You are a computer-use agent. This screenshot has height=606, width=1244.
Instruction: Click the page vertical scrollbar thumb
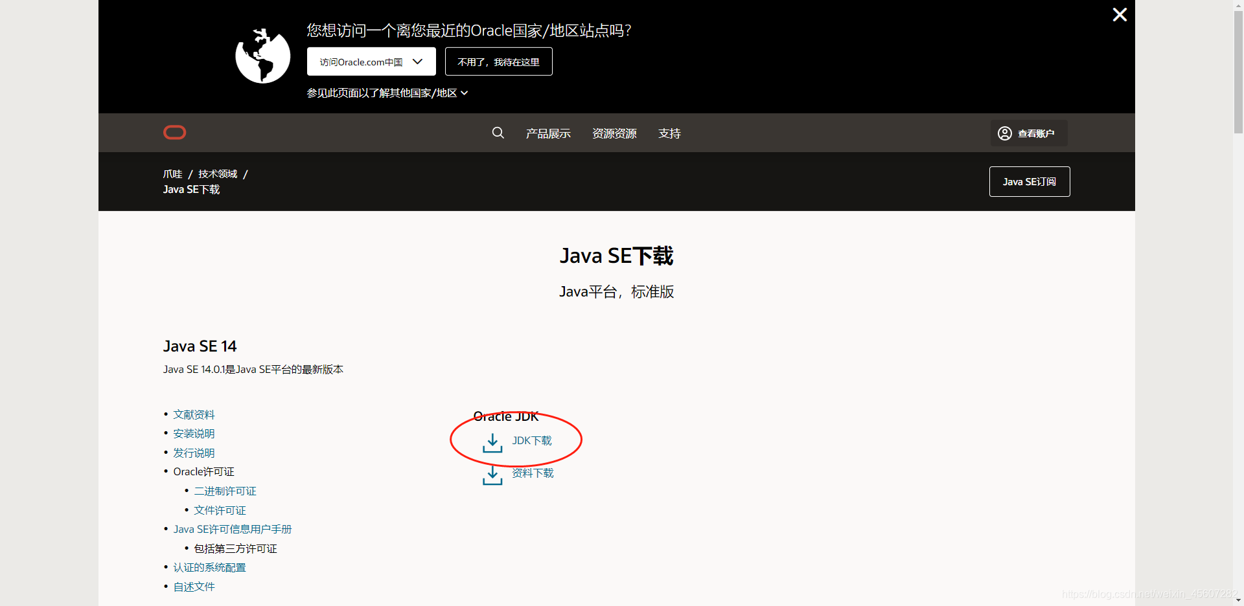[x=1238, y=71]
